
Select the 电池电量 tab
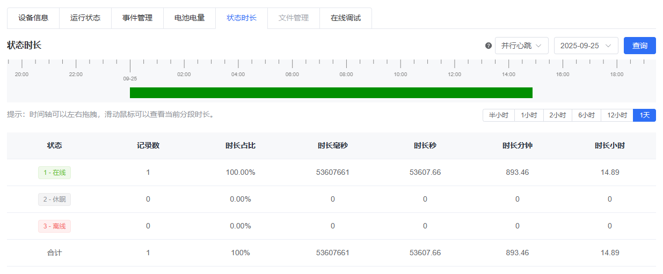pos(190,18)
